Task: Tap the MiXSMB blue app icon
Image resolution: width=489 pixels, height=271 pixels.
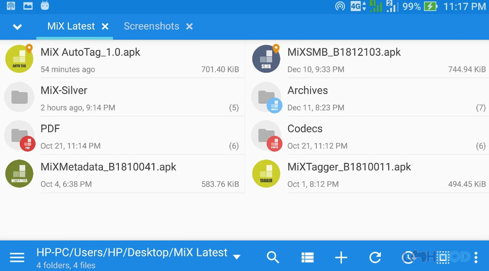Action: (266, 59)
